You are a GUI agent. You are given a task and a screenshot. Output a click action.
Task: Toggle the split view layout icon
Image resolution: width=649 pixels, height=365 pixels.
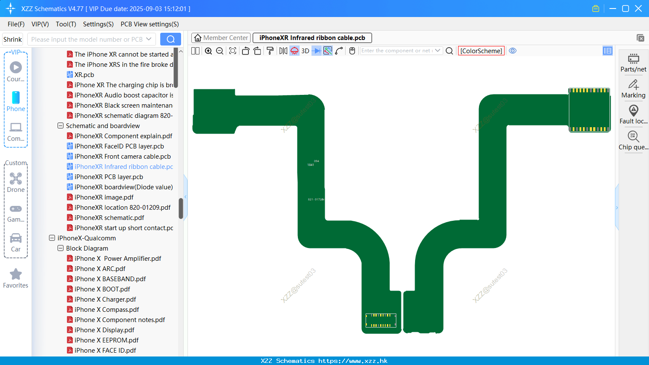coord(195,51)
